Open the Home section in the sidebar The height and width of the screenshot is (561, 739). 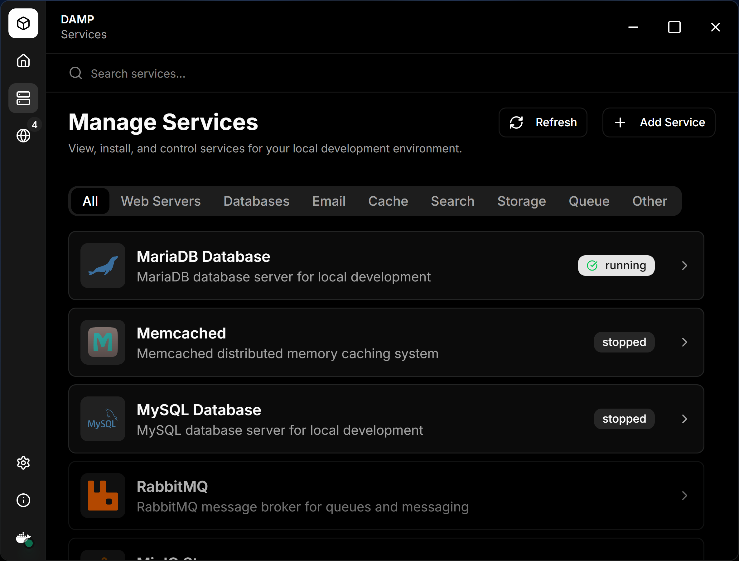pos(23,61)
